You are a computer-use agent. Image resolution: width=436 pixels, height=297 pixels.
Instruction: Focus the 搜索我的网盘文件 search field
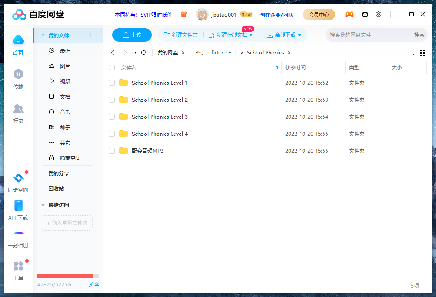pos(368,35)
